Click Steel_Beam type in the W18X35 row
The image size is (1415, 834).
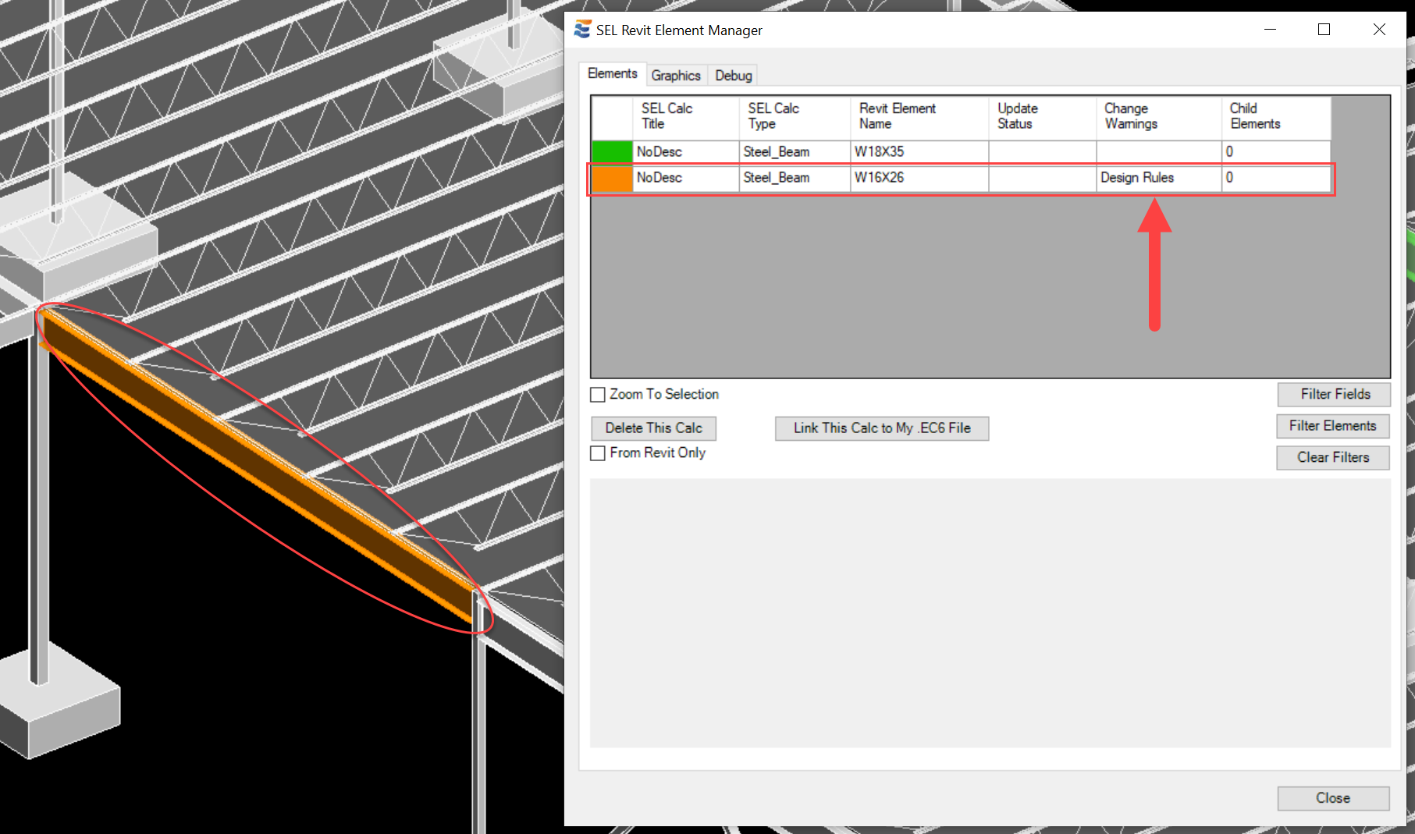[795, 151]
